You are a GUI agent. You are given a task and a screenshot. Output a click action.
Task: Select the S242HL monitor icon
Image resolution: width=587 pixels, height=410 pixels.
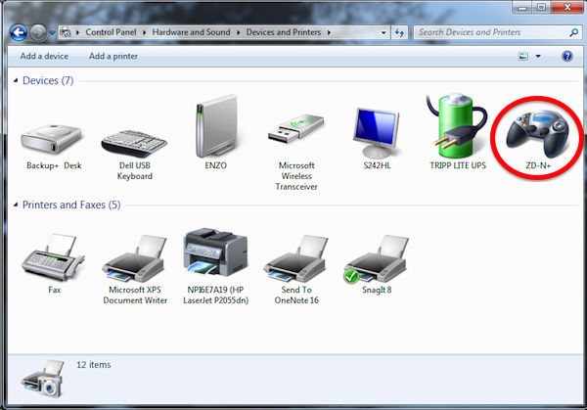pos(377,131)
